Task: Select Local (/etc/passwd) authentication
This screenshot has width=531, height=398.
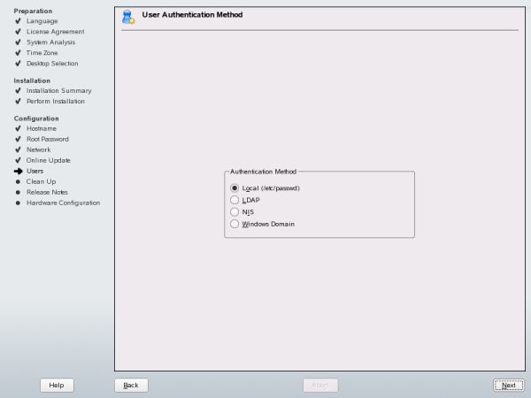Action: tap(235, 188)
